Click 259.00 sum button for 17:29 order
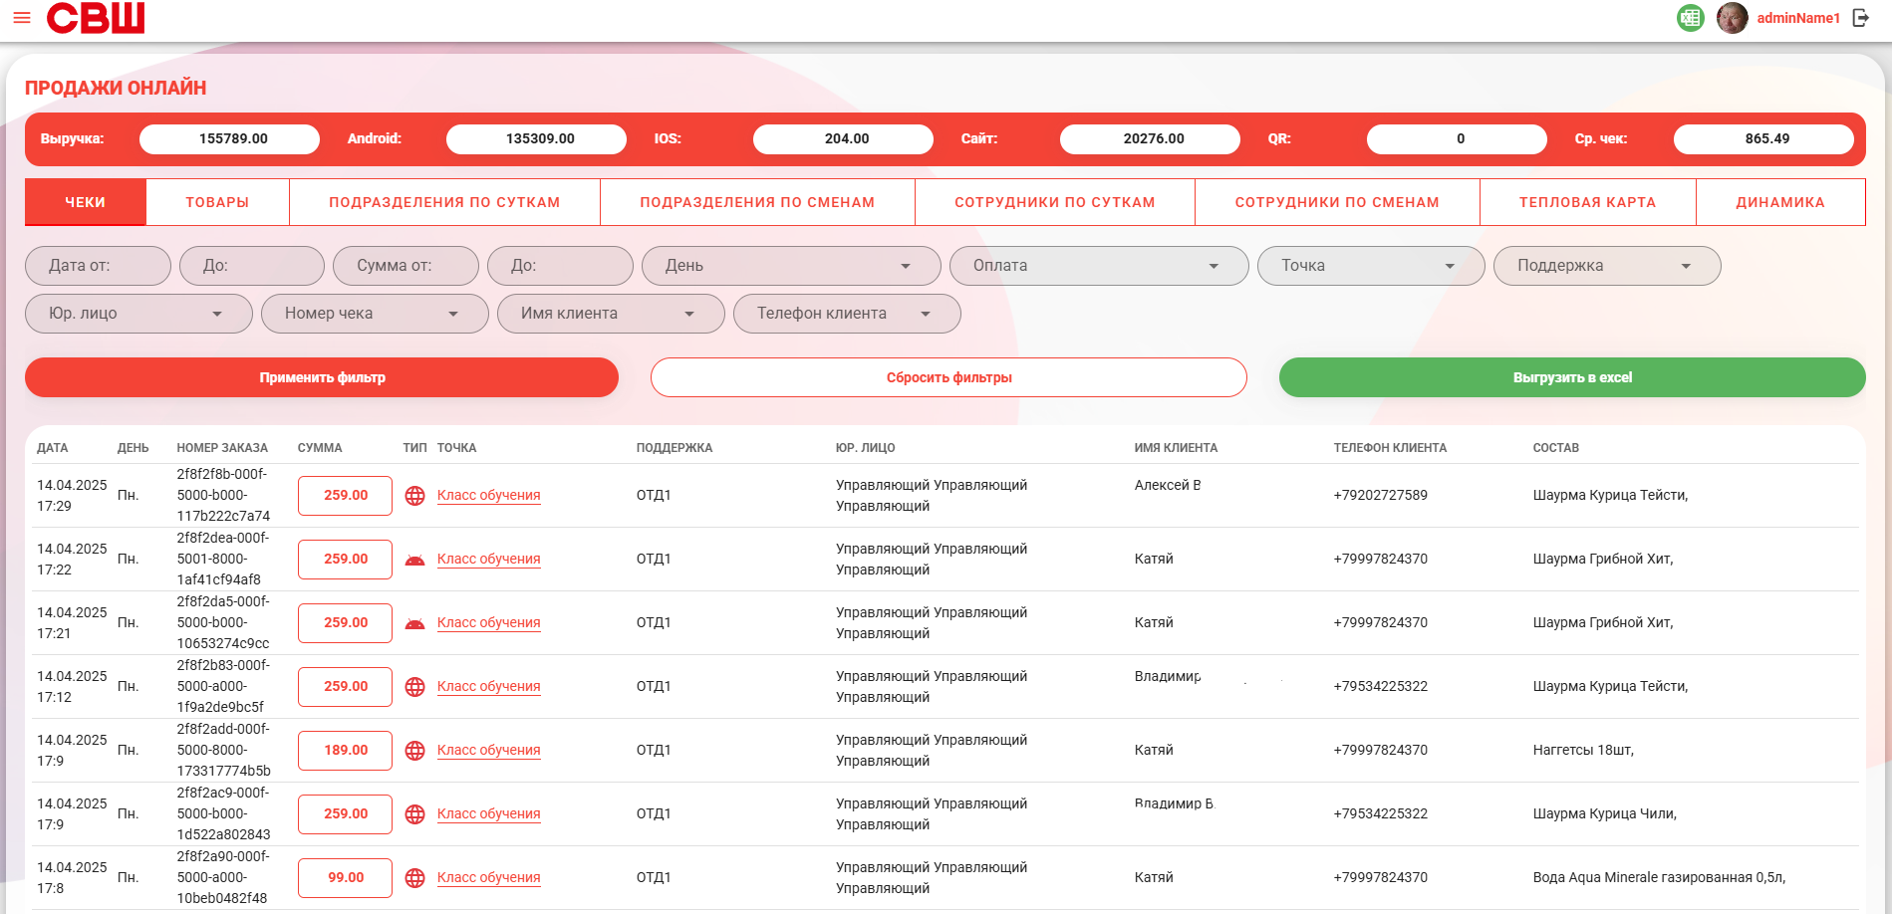Viewport: 1892px width, 914px height. tap(345, 496)
